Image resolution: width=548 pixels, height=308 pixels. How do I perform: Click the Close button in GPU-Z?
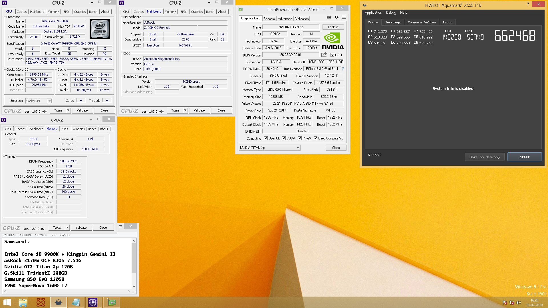coord(336,147)
